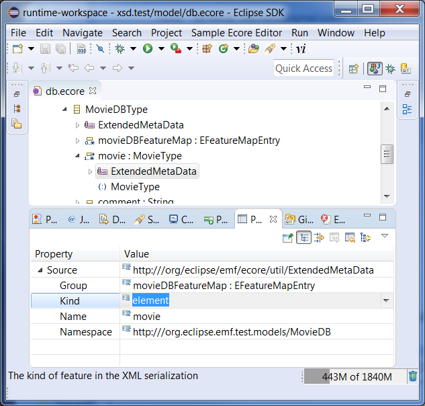Run garbage collector trash icon
Viewport: 425px width, 406px height.
coord(413,376)
